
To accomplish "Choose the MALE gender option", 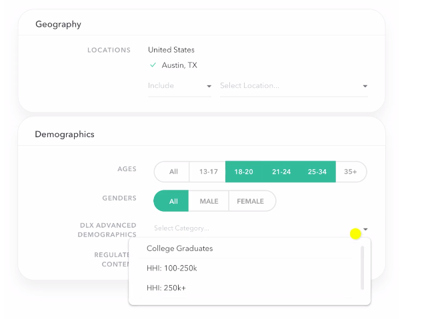I will tap(209, 201).
